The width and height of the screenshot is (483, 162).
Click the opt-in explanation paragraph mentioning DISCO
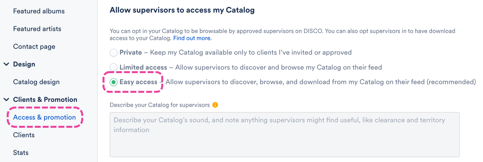click(x=276, y=31)
